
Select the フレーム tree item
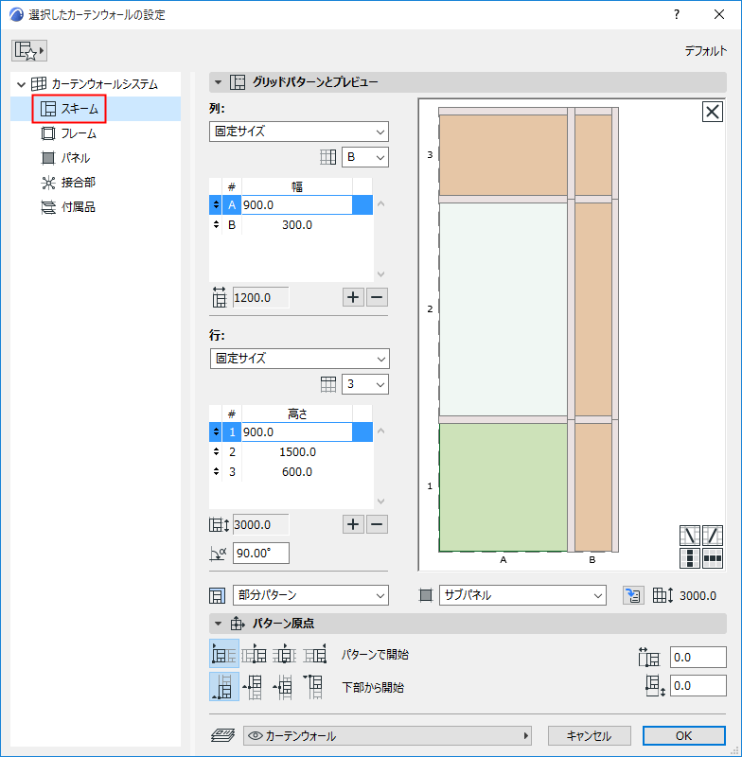(x=69, y=133)
